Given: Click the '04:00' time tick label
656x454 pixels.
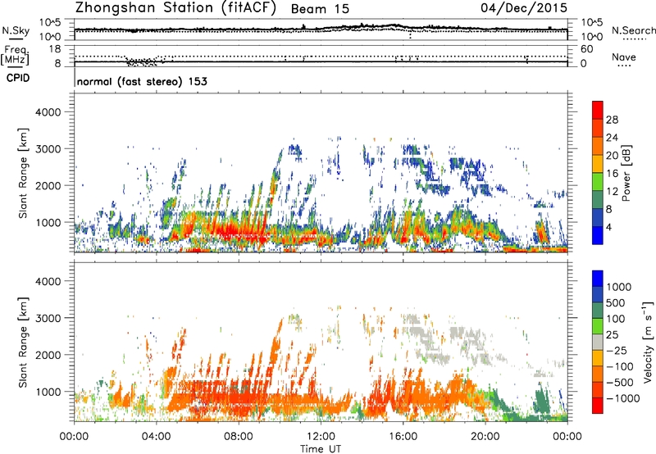Looking at the screenshot, I should click(156, 437).
